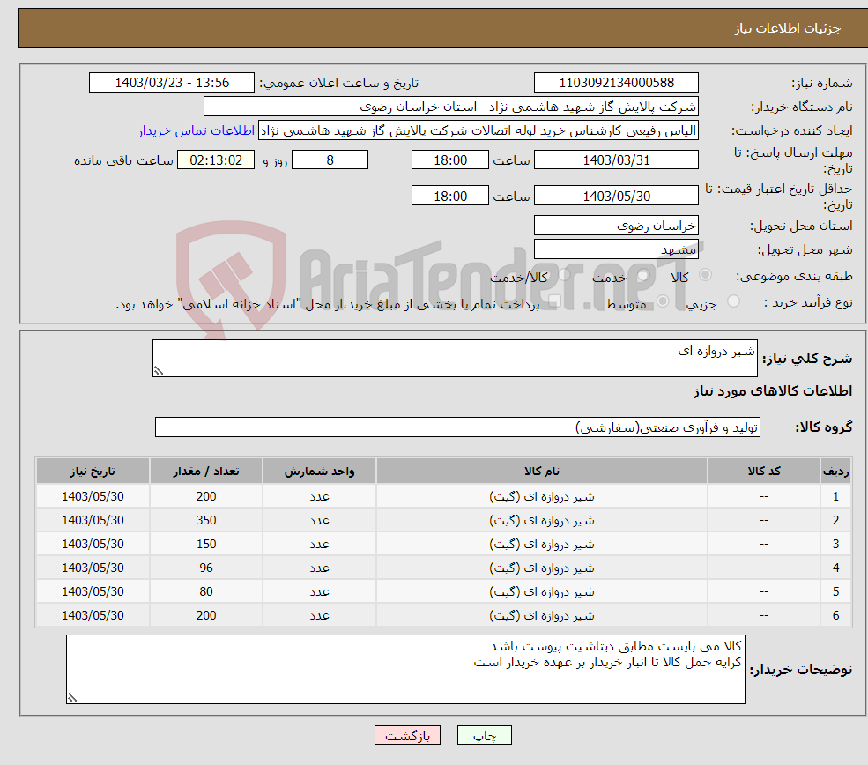
Task: Click the تعداد / مقدار column header
Action: [206, 471]
